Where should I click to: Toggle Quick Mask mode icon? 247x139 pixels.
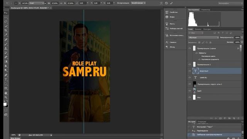6,110
